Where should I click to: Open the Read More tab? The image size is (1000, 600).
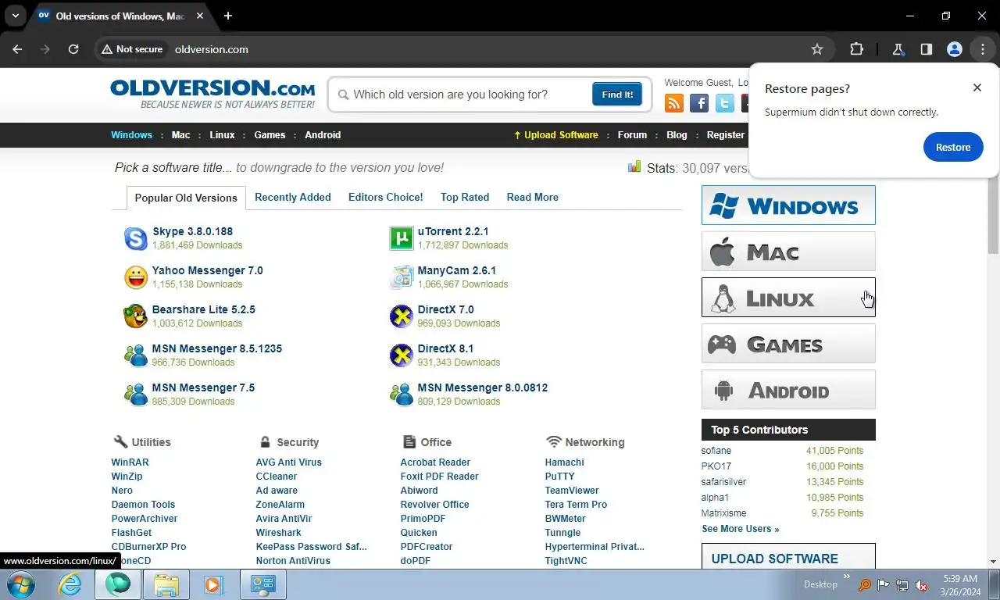(x=533, y=197)
